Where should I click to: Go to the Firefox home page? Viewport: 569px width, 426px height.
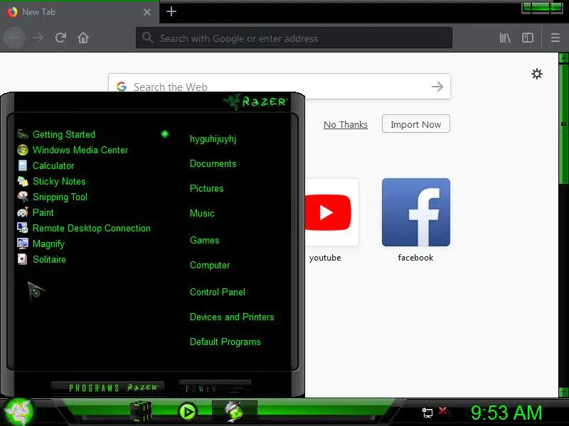tap(83, 38)
